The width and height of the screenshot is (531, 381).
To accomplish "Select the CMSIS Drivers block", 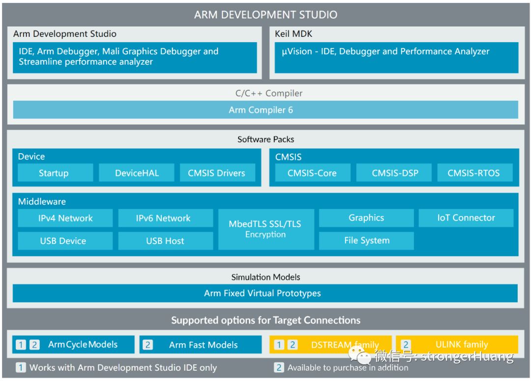I will pos(218,173).
